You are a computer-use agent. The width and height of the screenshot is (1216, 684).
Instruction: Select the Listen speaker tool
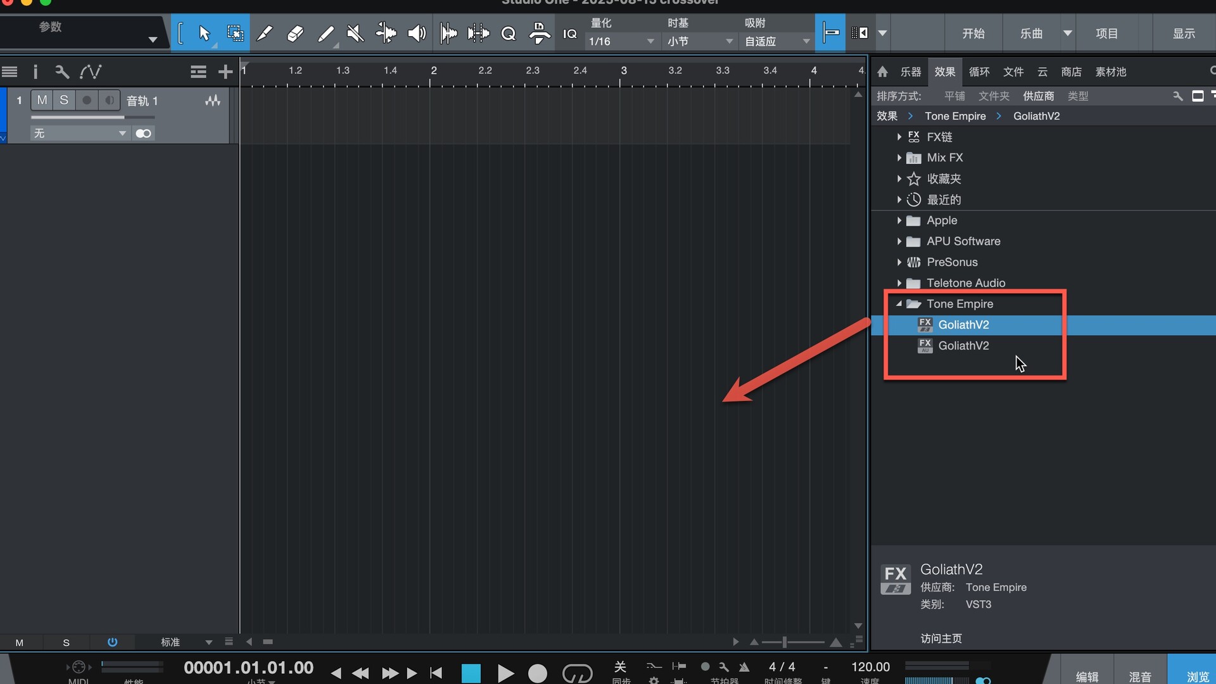[416, 33]
